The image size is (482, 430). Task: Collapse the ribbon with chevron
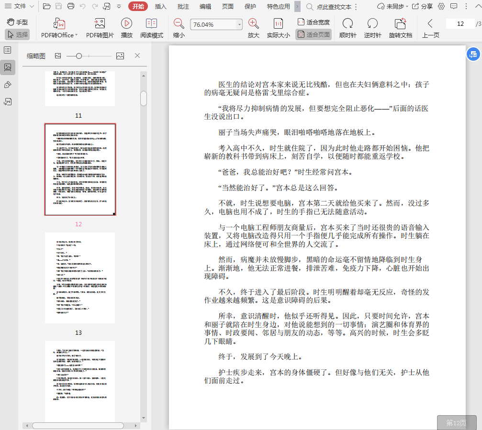(x=478, y=6)
